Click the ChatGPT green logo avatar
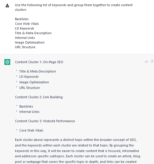This screenshot has height=164, width=154. click(7, 62)
